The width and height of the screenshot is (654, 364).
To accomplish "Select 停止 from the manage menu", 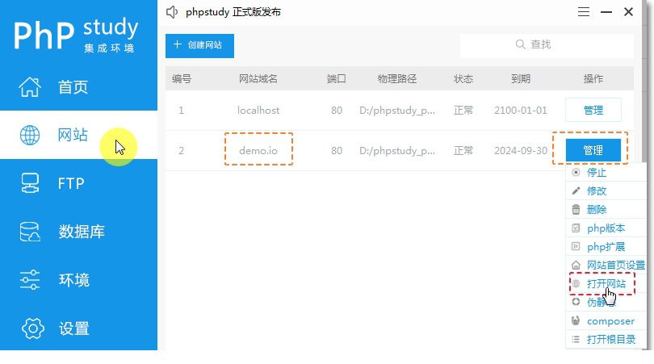I will (606, 172).
